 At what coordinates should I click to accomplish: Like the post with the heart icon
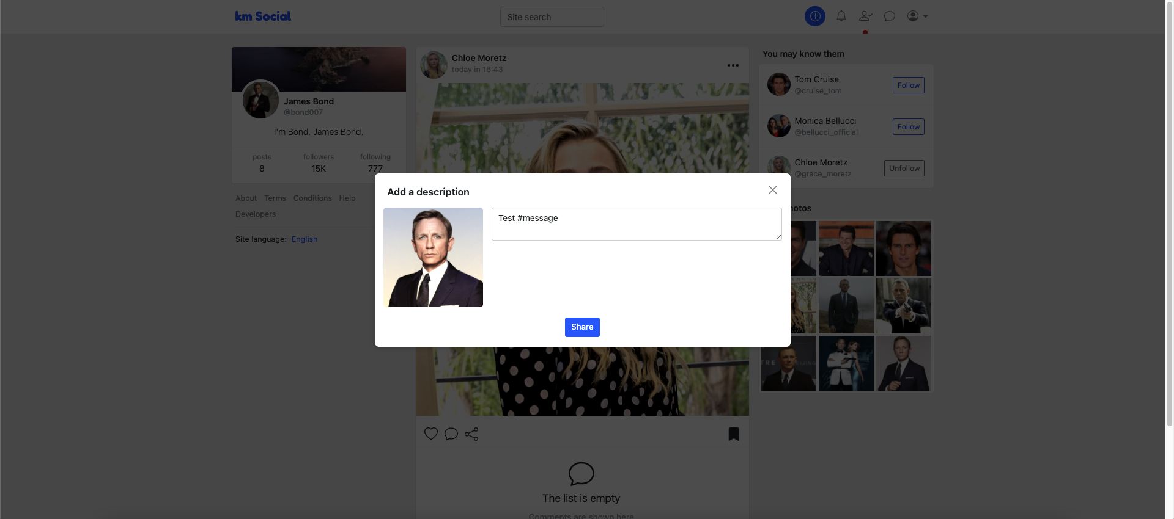click(x=431, y=434)
